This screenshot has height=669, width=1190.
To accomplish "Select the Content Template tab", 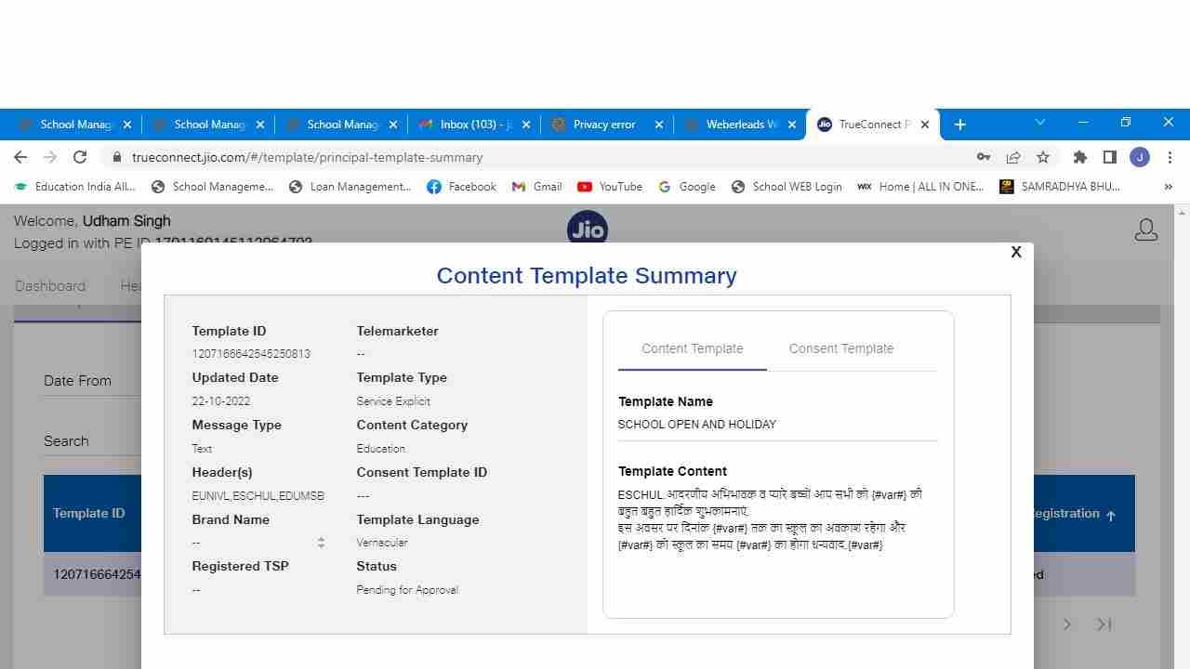I will pyautogui.click(x=692, y=348).
